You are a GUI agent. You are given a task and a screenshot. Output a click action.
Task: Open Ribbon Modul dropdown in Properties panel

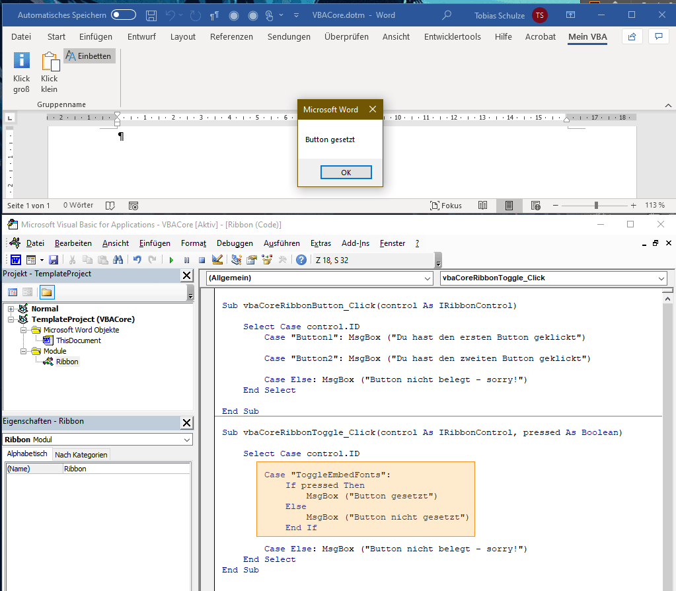97,440
